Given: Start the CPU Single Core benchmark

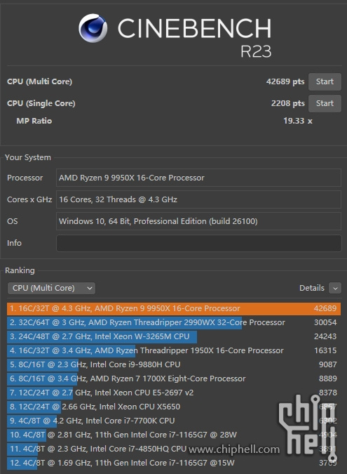Looking at the screenshot, I should pos(325,103).
